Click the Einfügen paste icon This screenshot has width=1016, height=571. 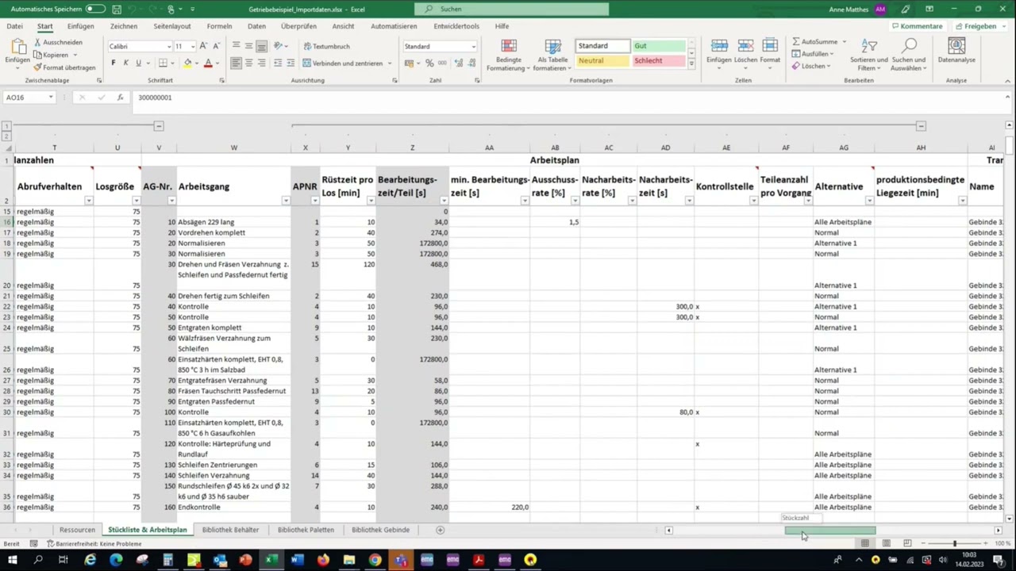coord(17,45)
